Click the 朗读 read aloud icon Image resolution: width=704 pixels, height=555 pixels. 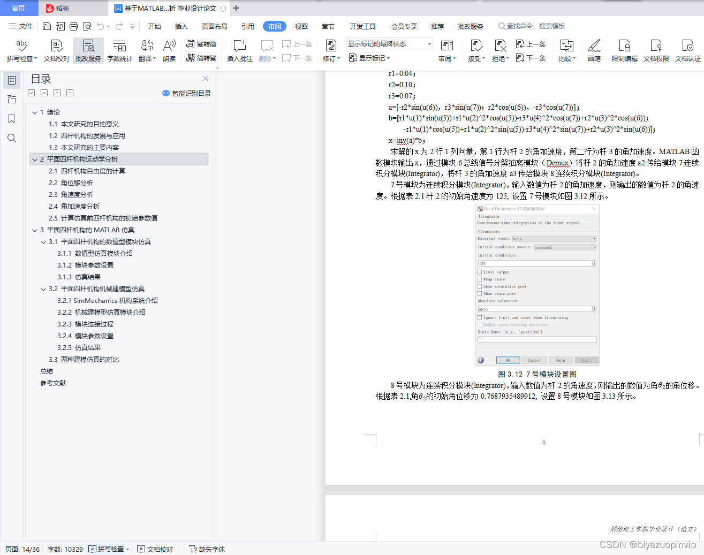(x=169, y=51)
